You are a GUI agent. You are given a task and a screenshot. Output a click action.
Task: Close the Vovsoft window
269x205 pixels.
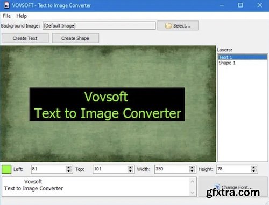(259, 5)
